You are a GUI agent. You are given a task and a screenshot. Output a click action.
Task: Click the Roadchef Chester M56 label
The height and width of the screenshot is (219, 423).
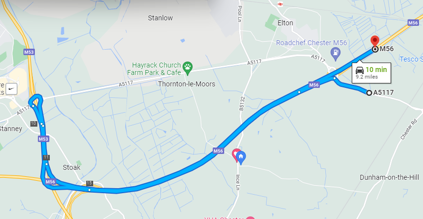click(311, 43)
